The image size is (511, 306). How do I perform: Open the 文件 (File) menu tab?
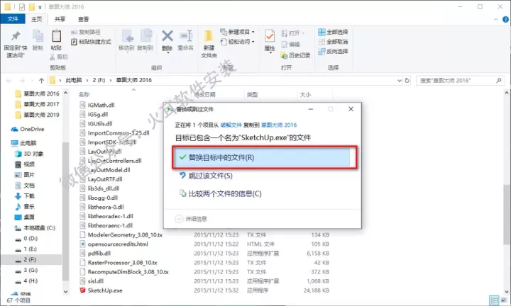13,18
